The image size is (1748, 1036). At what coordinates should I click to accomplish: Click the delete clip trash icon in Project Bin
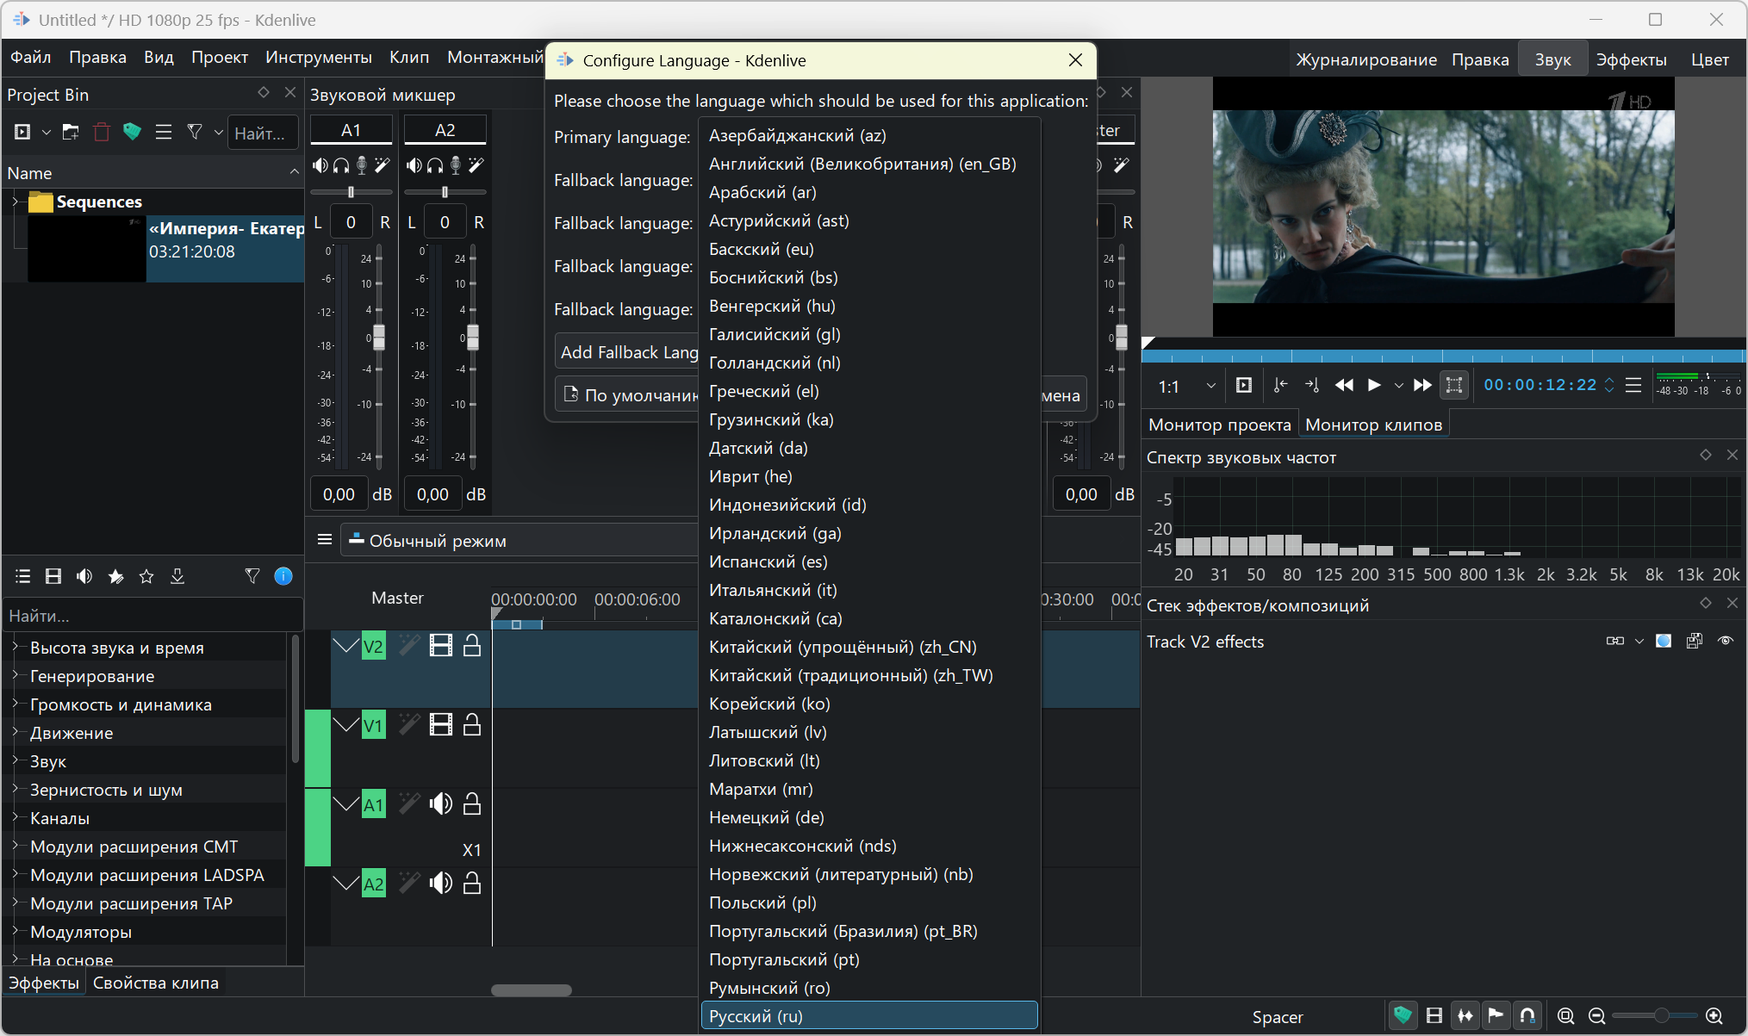tap(102, 133)
